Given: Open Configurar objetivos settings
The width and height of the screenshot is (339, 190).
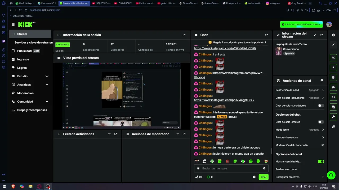Looking at the screenshot, I should (x=300, y=177).
